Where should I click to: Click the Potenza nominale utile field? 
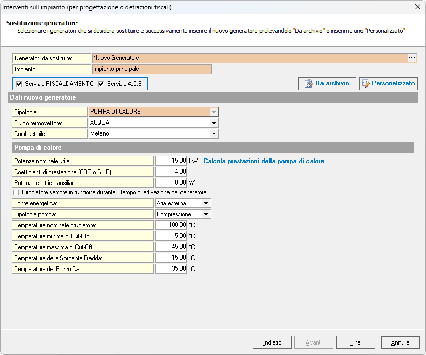pos(171,161)
